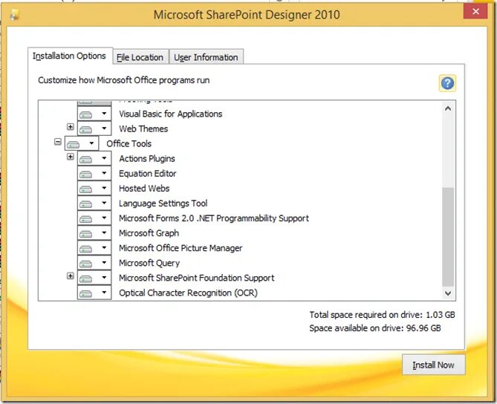
Task: Click the 'Space available on drive' text
Action: (375, 328)
